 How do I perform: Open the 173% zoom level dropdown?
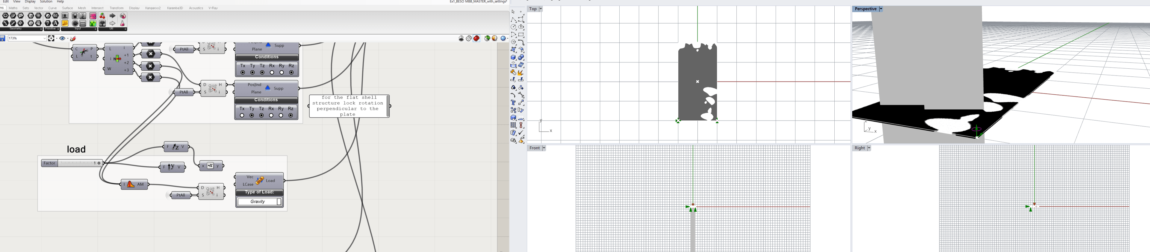point(45,38)
